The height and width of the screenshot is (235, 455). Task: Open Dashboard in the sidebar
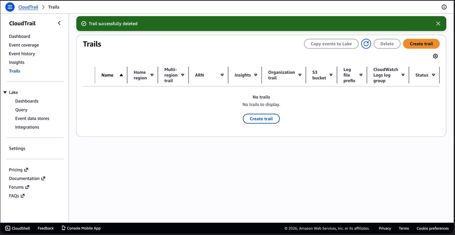pos(20,36)
